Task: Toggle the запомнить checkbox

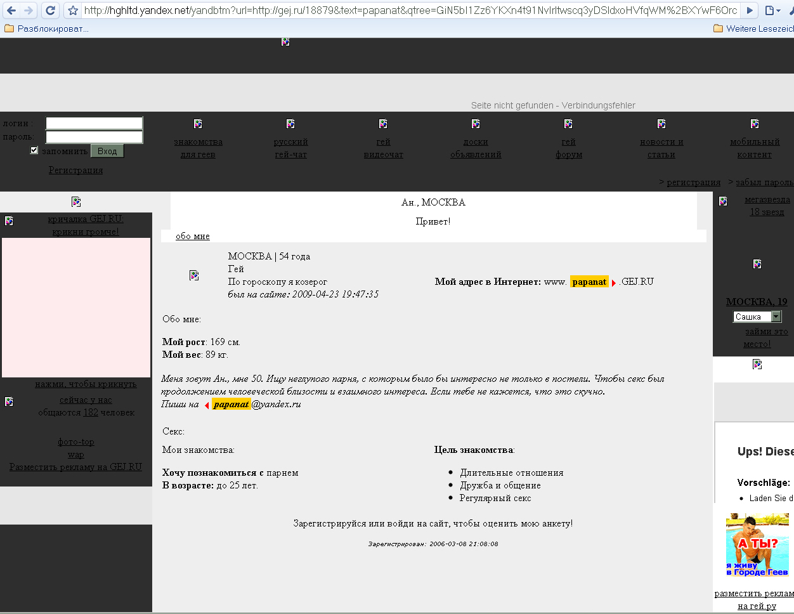Action: (x=34, y=150)
